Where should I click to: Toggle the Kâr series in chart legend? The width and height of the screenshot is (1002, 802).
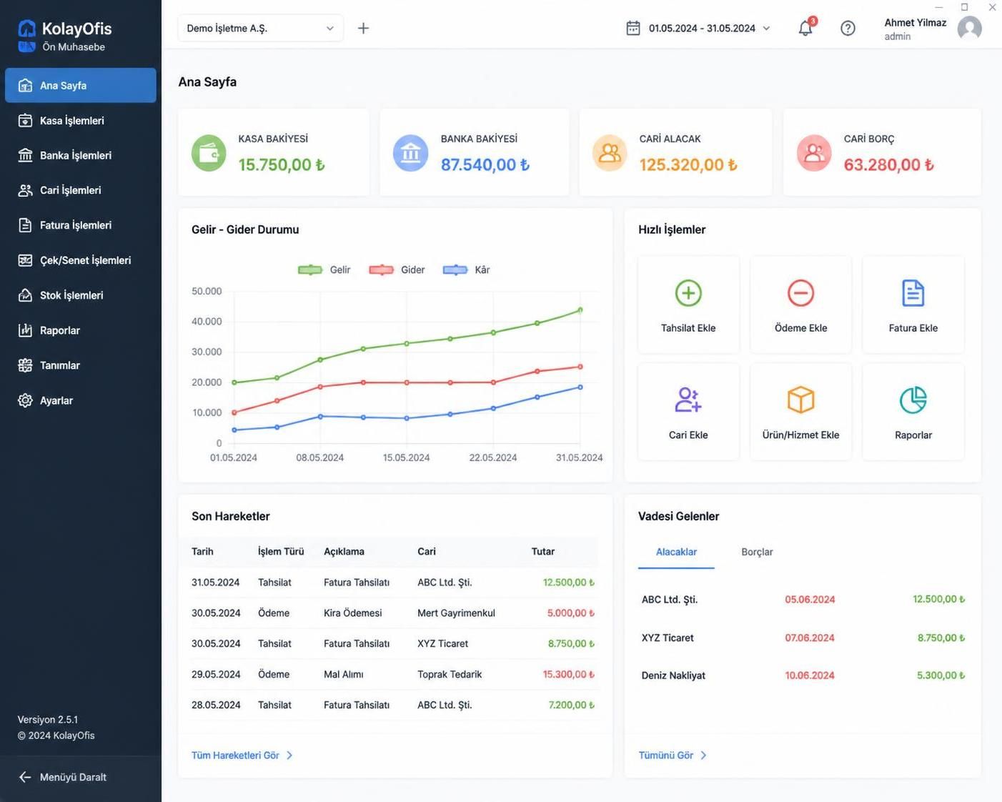coord(466,269)
